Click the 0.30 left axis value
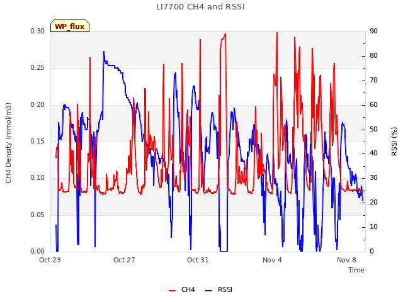The image size is (403, 302). pos(38,31)
